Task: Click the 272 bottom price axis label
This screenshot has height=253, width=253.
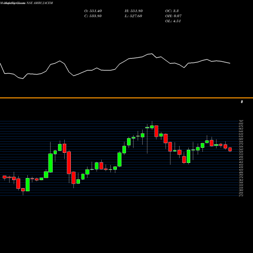Action: pyautogui.click(x=241, y=195)
